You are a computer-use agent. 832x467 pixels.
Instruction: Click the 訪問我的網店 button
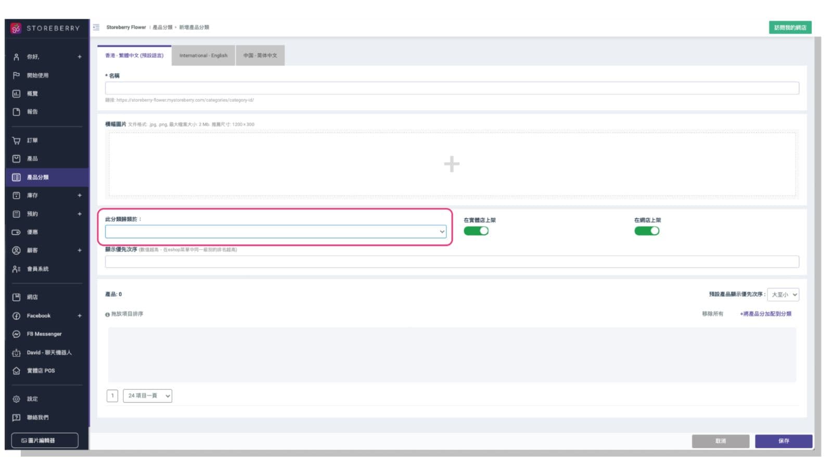(790, 28)
